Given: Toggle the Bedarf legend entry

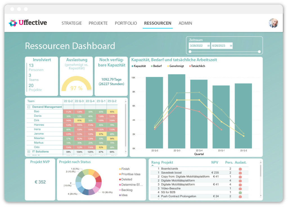Looking at the screenshot, I should click(156, 66).
